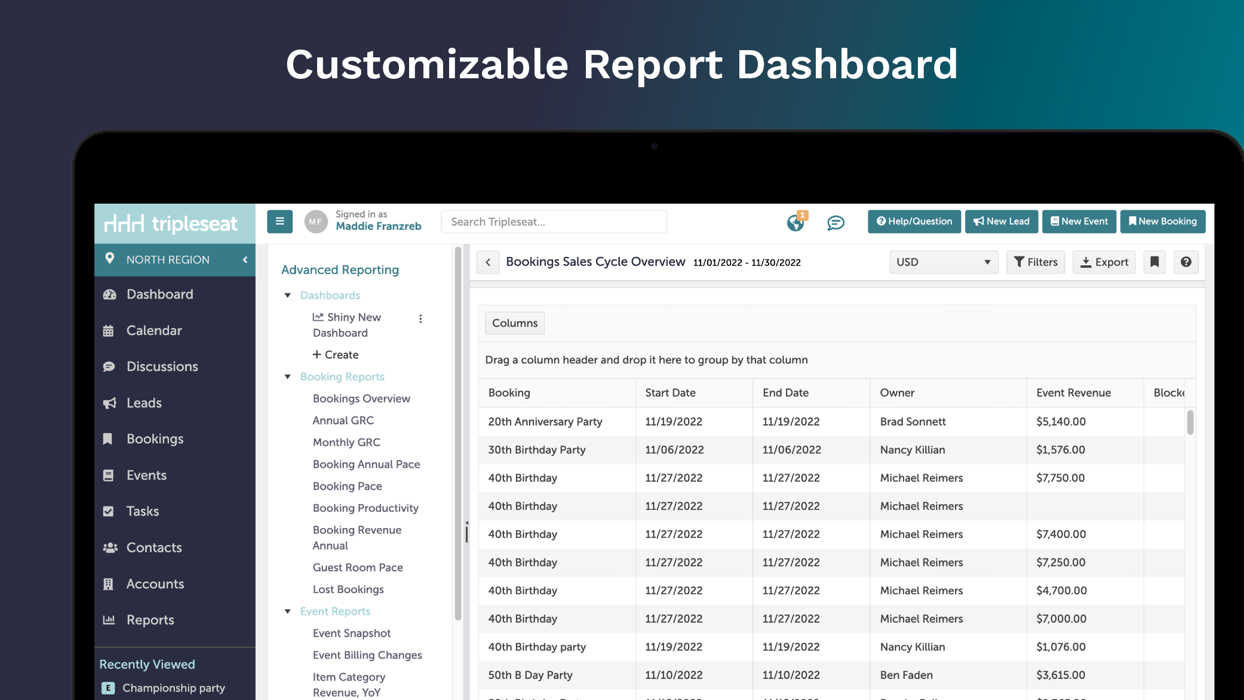This screenshot has width=1244, height=700.
Task: Open the chat discussions bubble icon
Action: [x=836, y=223]
